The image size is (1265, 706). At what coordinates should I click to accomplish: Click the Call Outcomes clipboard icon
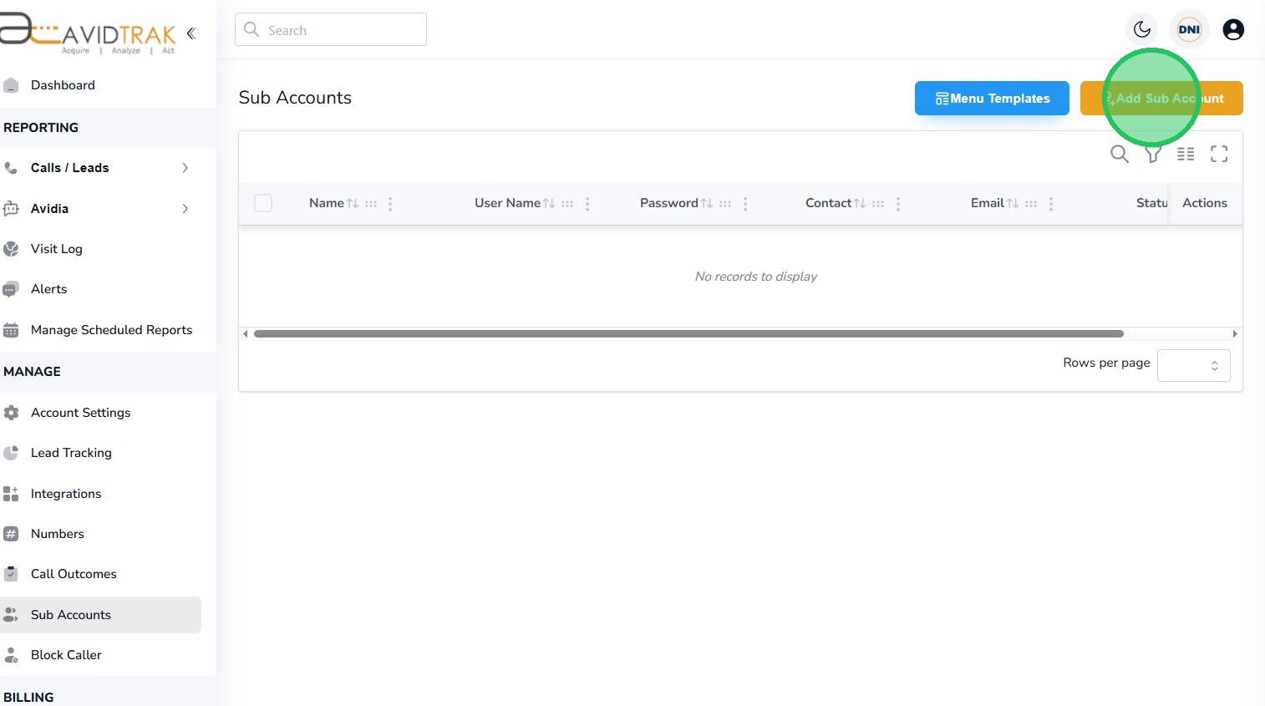click(11, 574)
